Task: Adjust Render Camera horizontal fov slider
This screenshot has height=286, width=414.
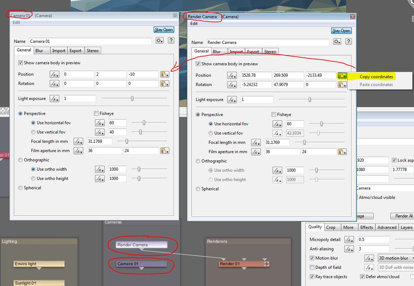Action: [321, 124]
